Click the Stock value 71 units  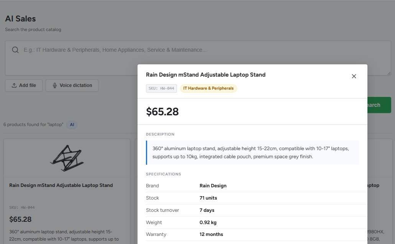point(208,198)
